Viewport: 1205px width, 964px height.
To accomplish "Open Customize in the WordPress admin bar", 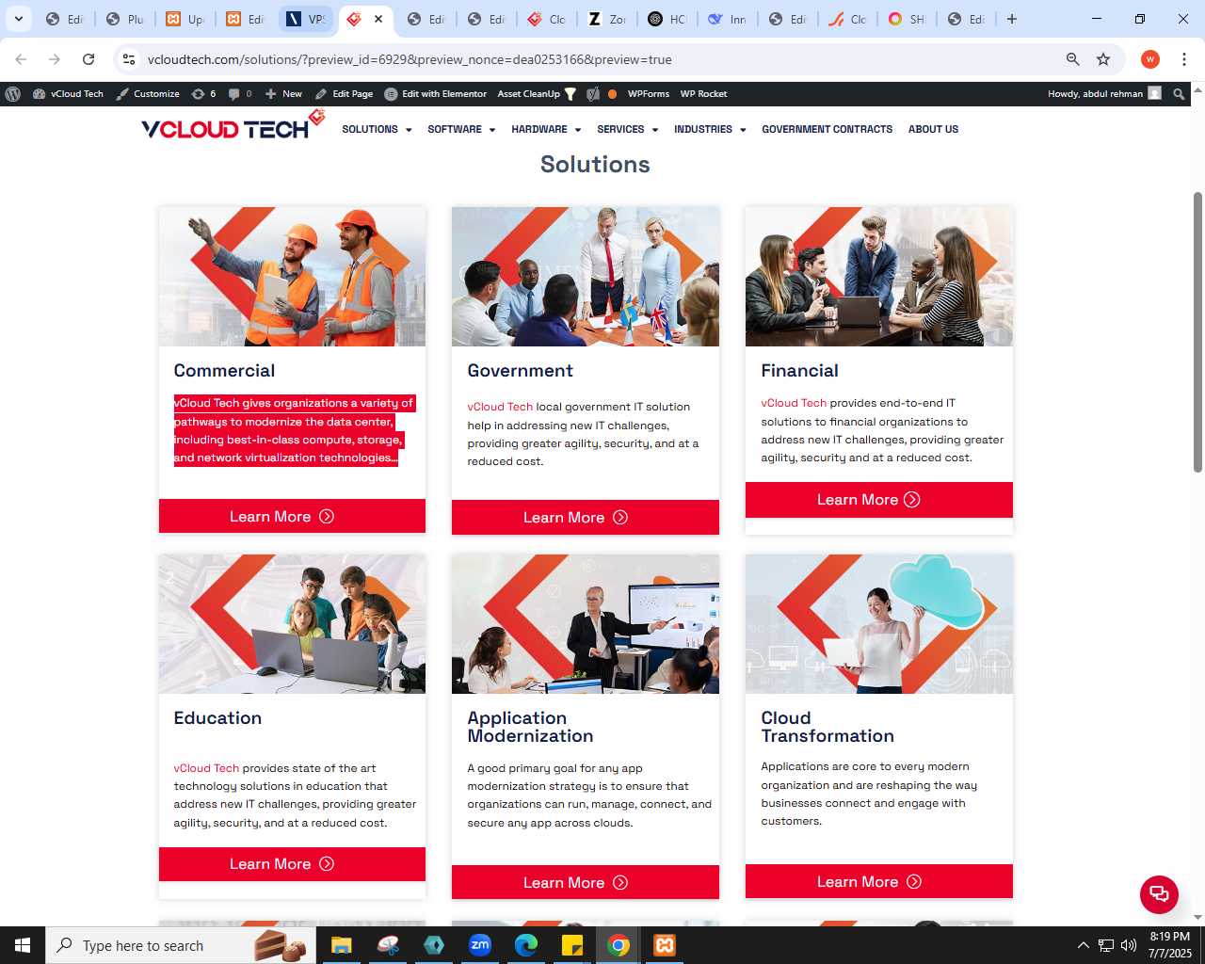I will (148, 94).
